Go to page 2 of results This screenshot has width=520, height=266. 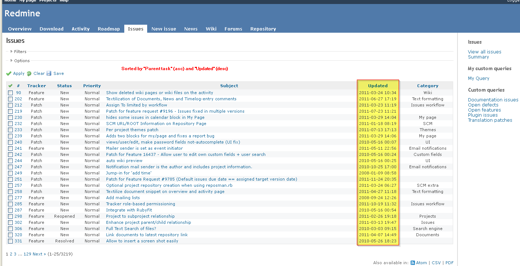[11, 254]
